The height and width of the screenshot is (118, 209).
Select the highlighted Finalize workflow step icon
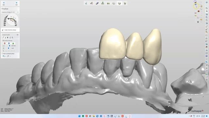click(119, 3)
